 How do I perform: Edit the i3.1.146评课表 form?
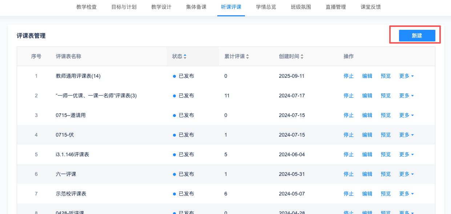click(x=367, y=154)
